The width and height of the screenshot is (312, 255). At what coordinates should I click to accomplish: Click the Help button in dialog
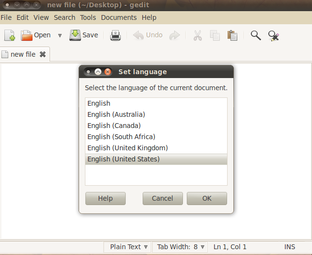(x=105, y=198)
